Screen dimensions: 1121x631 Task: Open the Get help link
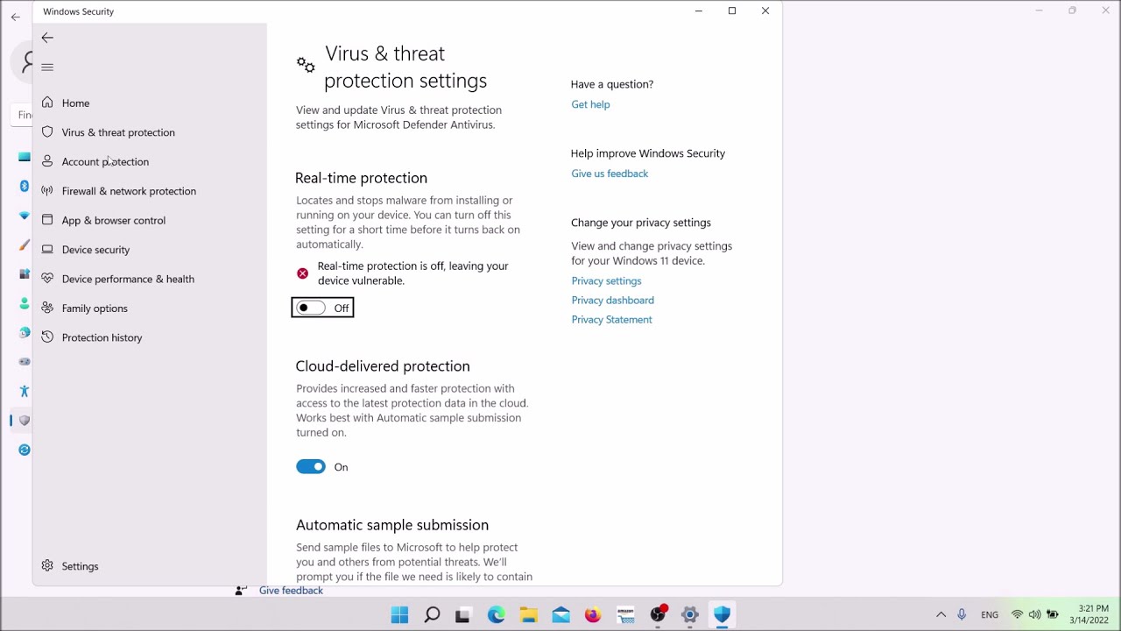[590, 104]
